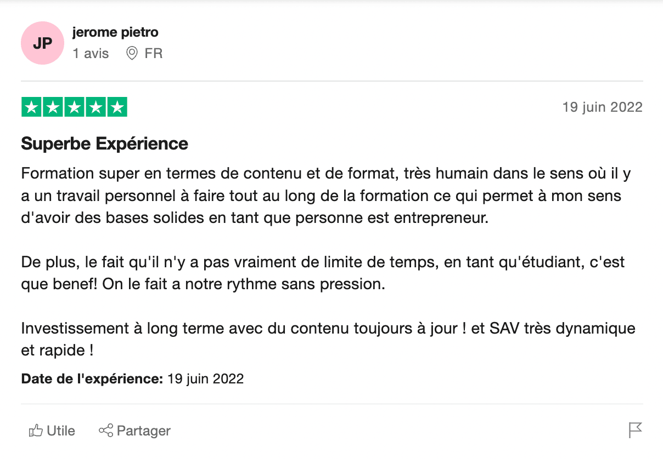The image size is (663, 459).
Task: Click the paragraph starting "Investissement à long terme"
Action: pyautogui.click(x=328, y=339)
